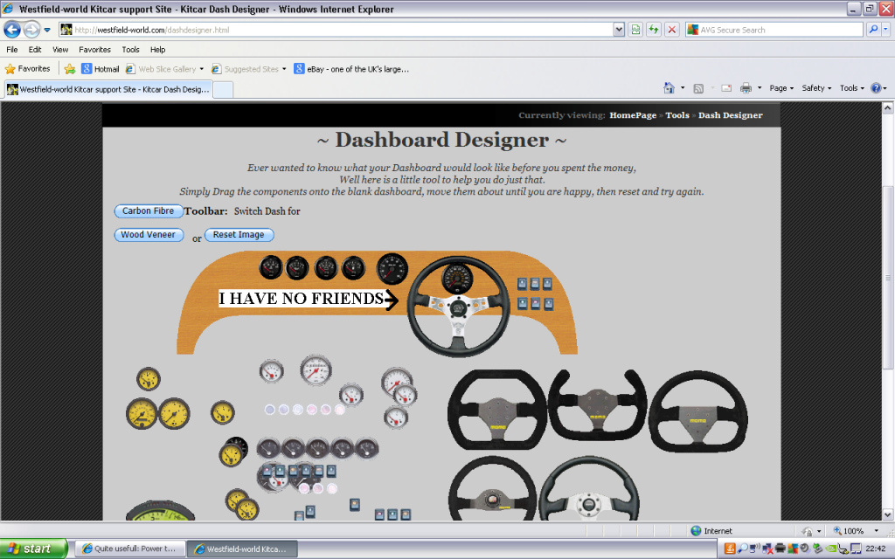
Task: Click the Home icon in command bar
Action: click(x=669, y=88)
